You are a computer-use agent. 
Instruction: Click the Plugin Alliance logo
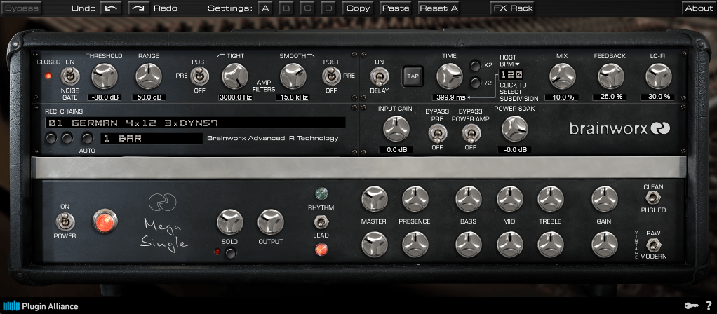tap(41, 306)
